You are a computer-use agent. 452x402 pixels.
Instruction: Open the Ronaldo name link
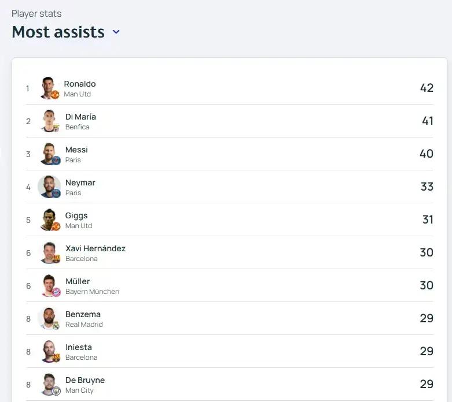[x=80, y=84]
